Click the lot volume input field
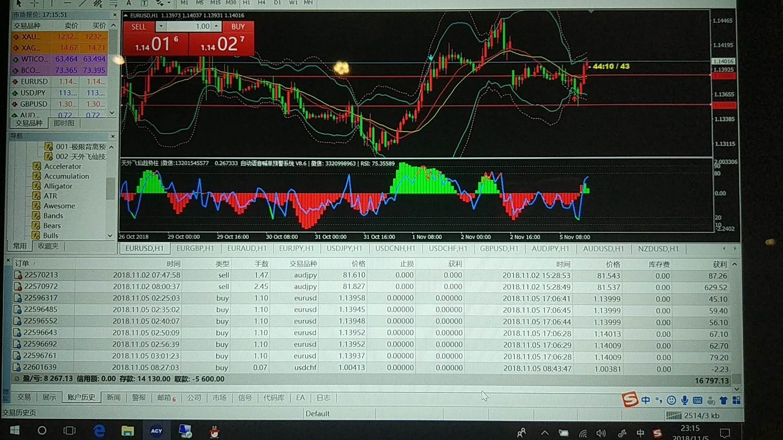Viewport: 783px width, 440px height. [189, 26]
